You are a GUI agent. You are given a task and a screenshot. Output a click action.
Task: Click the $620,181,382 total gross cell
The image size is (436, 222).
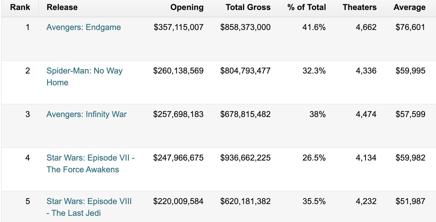245,201
